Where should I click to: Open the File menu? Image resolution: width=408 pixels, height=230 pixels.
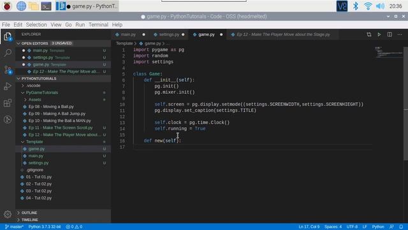point(6,25)
